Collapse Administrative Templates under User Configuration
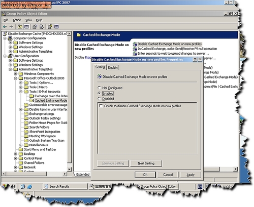 pyautogui.click(x=10, y=69)
